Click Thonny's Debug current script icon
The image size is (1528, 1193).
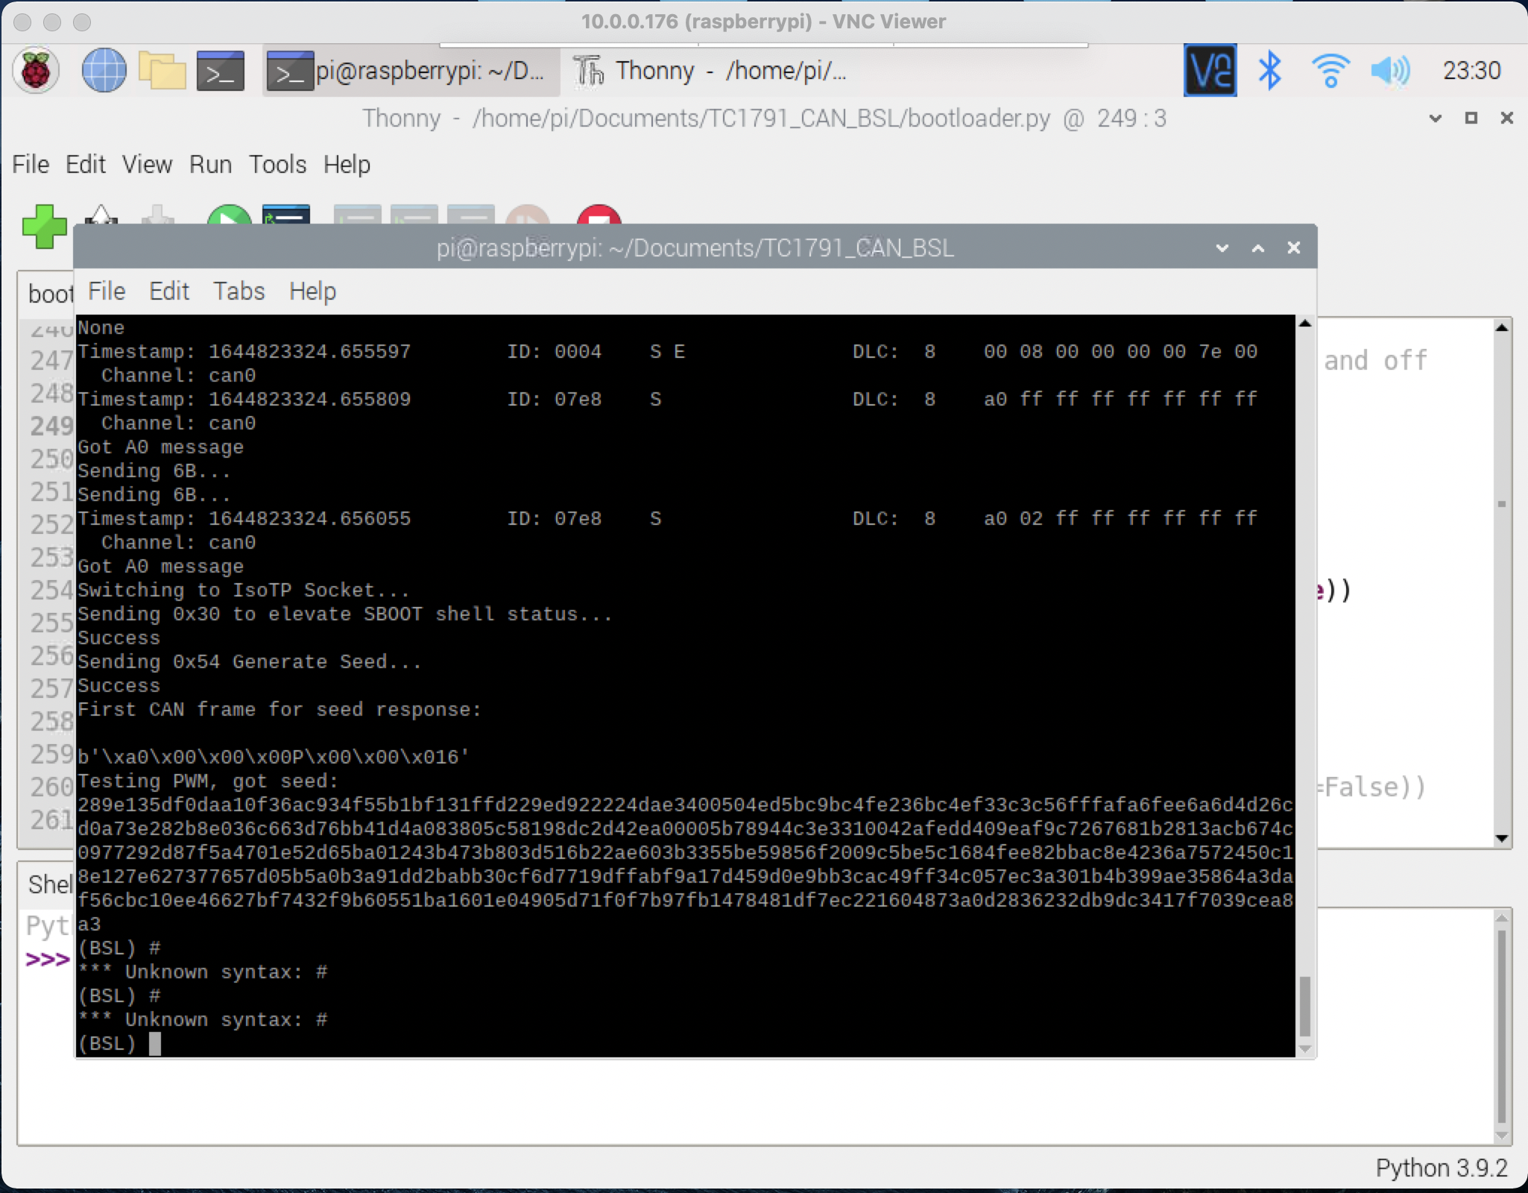286,215
